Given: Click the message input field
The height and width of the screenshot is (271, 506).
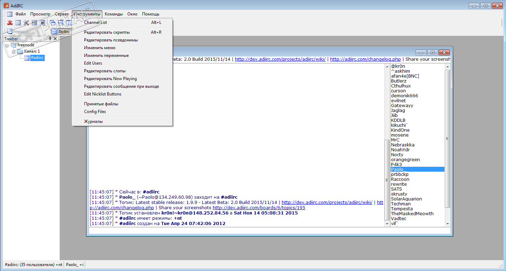Looking at the screenshot, I should (270, 231).
